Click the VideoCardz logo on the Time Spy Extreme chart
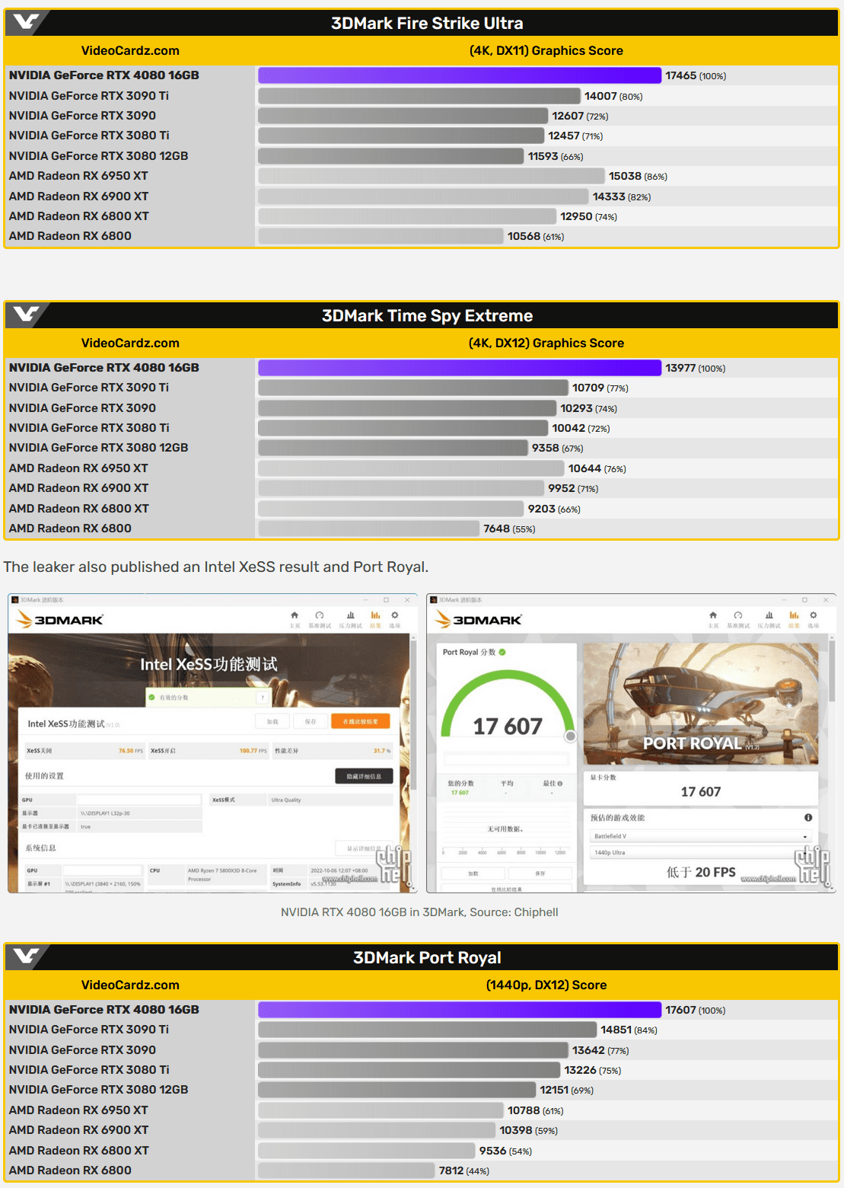The height and width of the screenshot is (1188, 844). coord(26,315)
